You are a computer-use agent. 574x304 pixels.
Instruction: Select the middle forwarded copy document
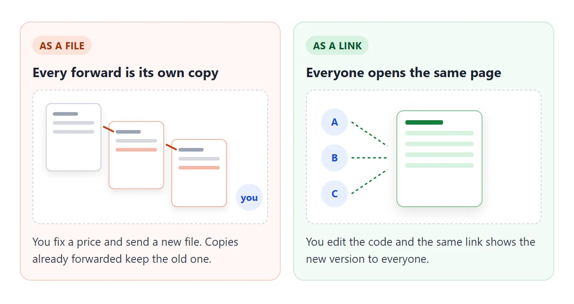[136, 155]
